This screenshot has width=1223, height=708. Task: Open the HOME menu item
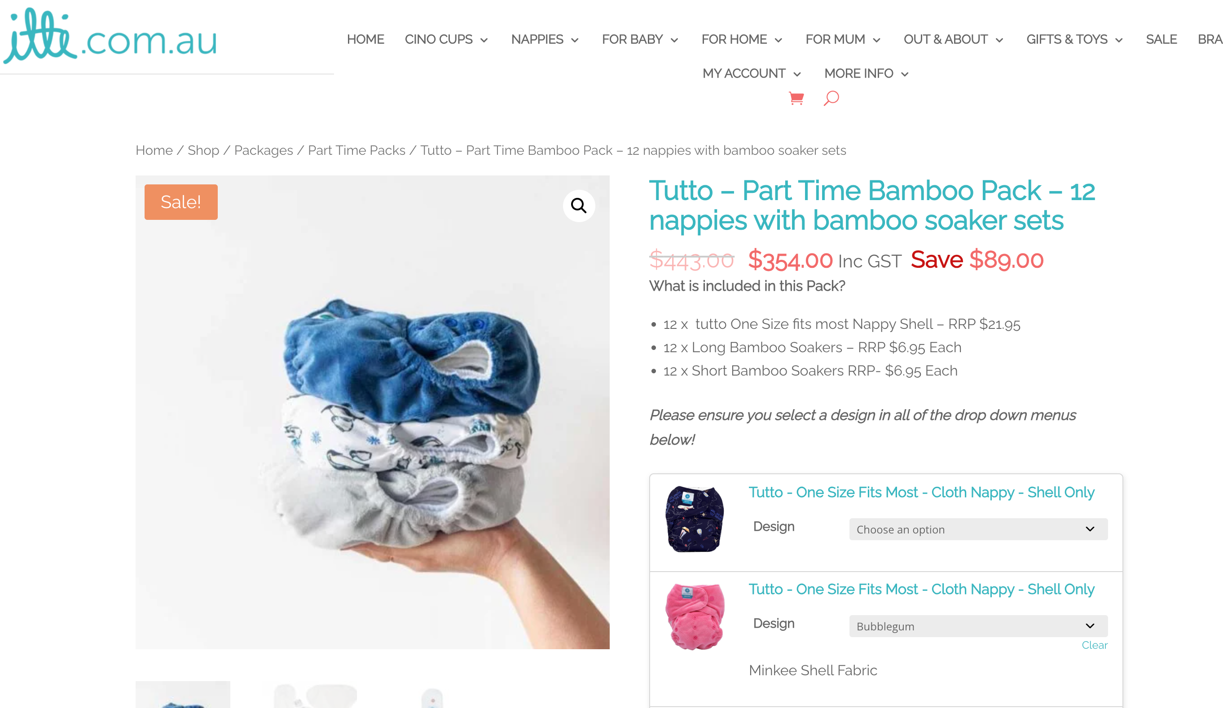pyautogui.click(x=365, y=39)
